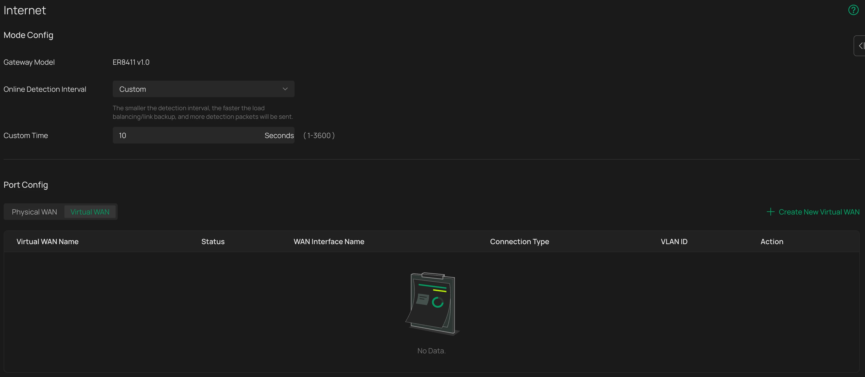Expand the collapsed side panel arrow

(860, 46)
